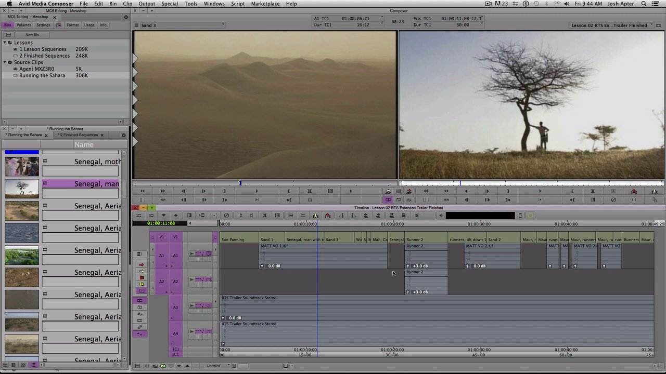Select the yellow Extract/Splice-in segment arrow tool
This screenshot has width=666, height=374.
tap(142, 271)
